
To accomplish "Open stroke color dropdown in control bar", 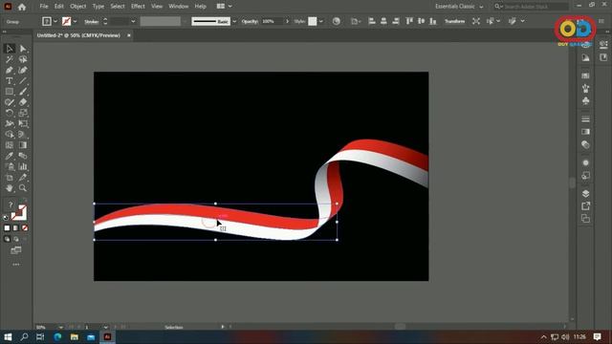I will (x=75, y=21).
